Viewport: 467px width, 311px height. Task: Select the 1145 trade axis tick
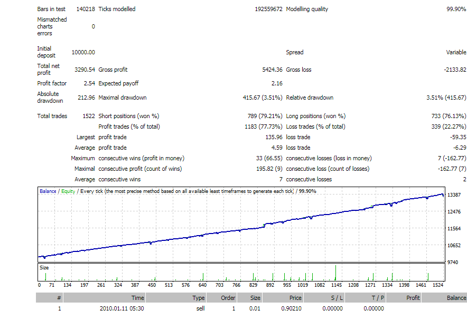coord(337,285)
